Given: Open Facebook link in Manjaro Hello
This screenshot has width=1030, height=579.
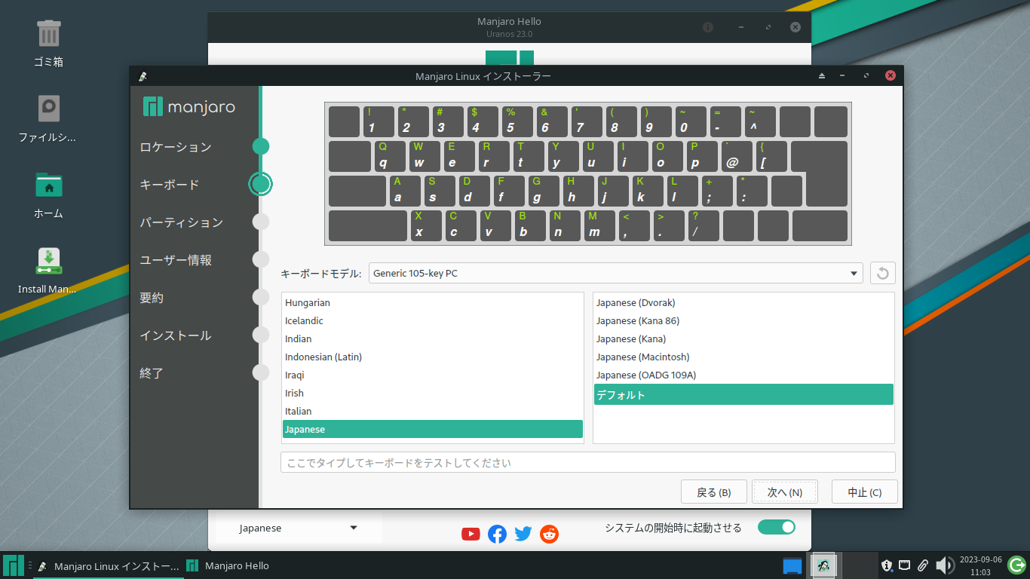Looking at the screenshot, I should pos(497,534).
